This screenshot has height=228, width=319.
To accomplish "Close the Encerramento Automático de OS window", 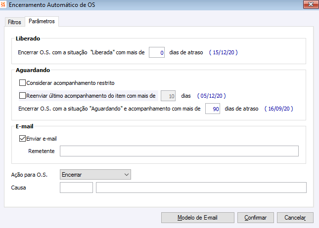I will 311,4.
